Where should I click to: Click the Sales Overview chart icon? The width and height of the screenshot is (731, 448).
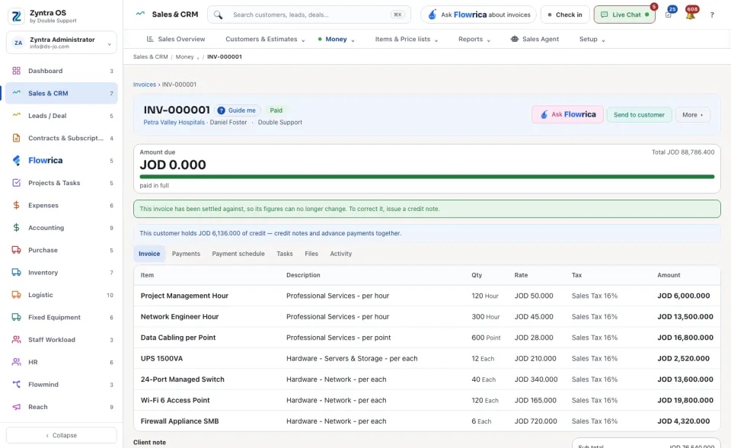point(150,39)
